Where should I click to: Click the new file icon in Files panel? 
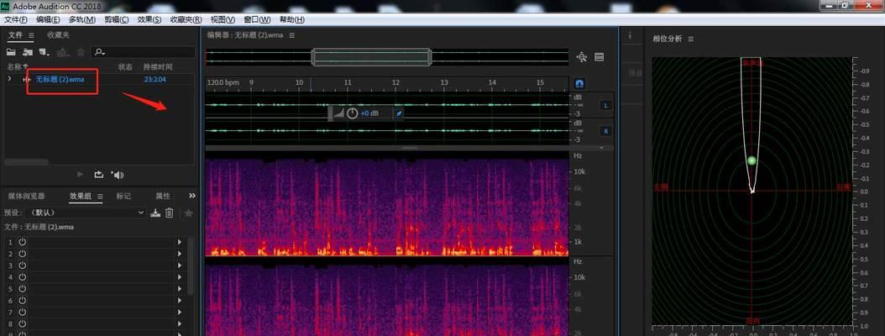[45, 52]
